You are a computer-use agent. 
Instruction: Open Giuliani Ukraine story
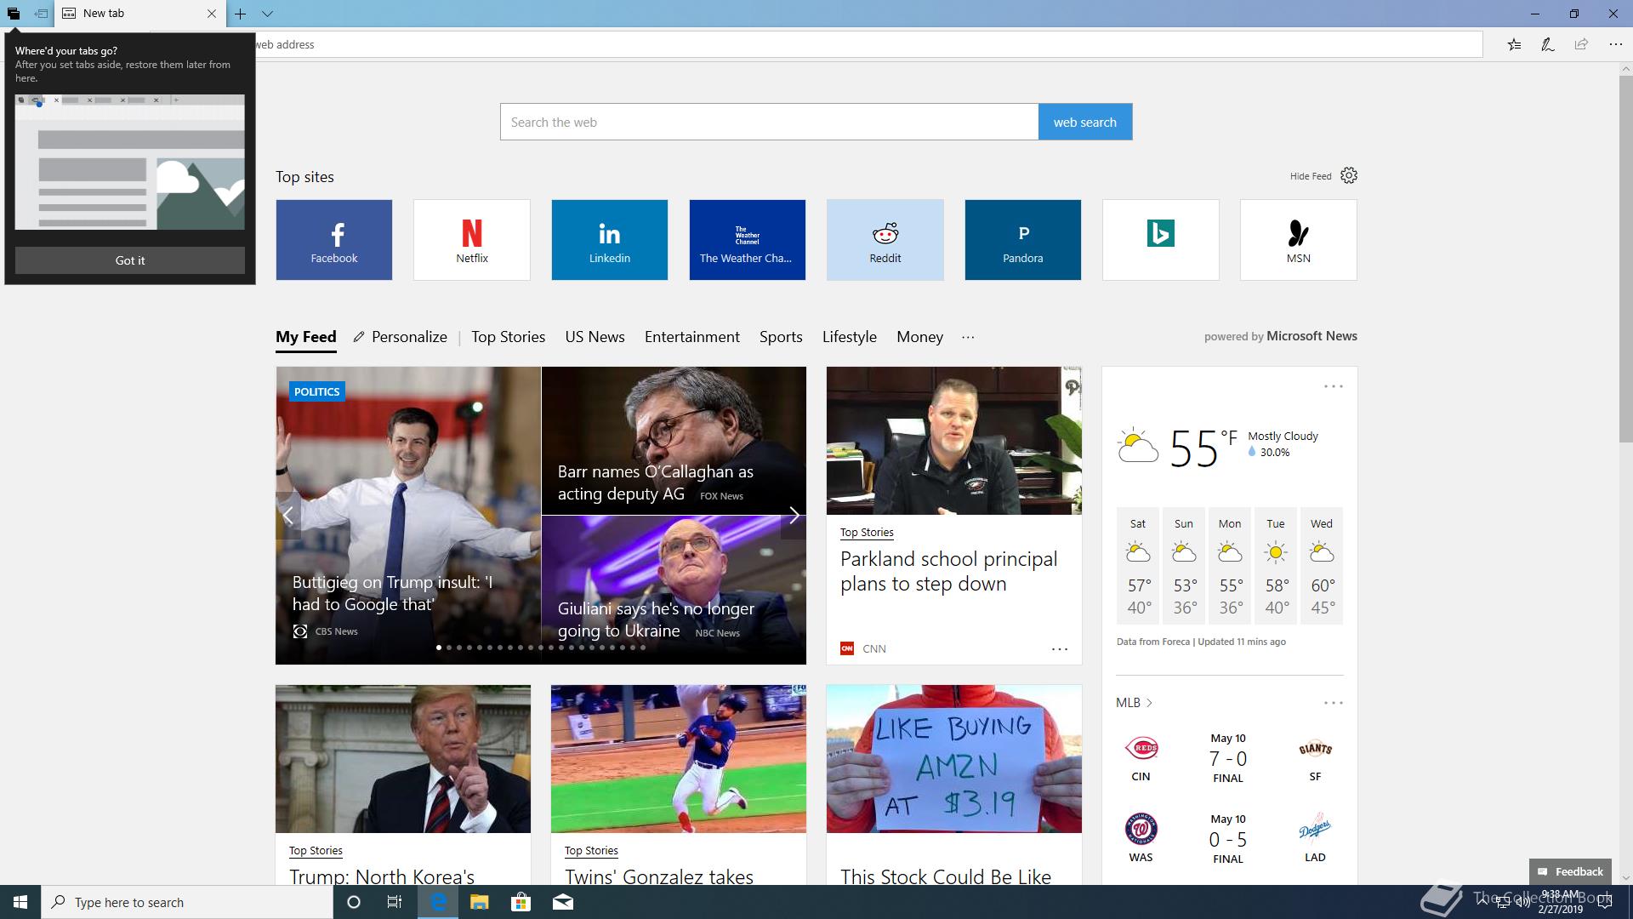[x=674, y=590]
